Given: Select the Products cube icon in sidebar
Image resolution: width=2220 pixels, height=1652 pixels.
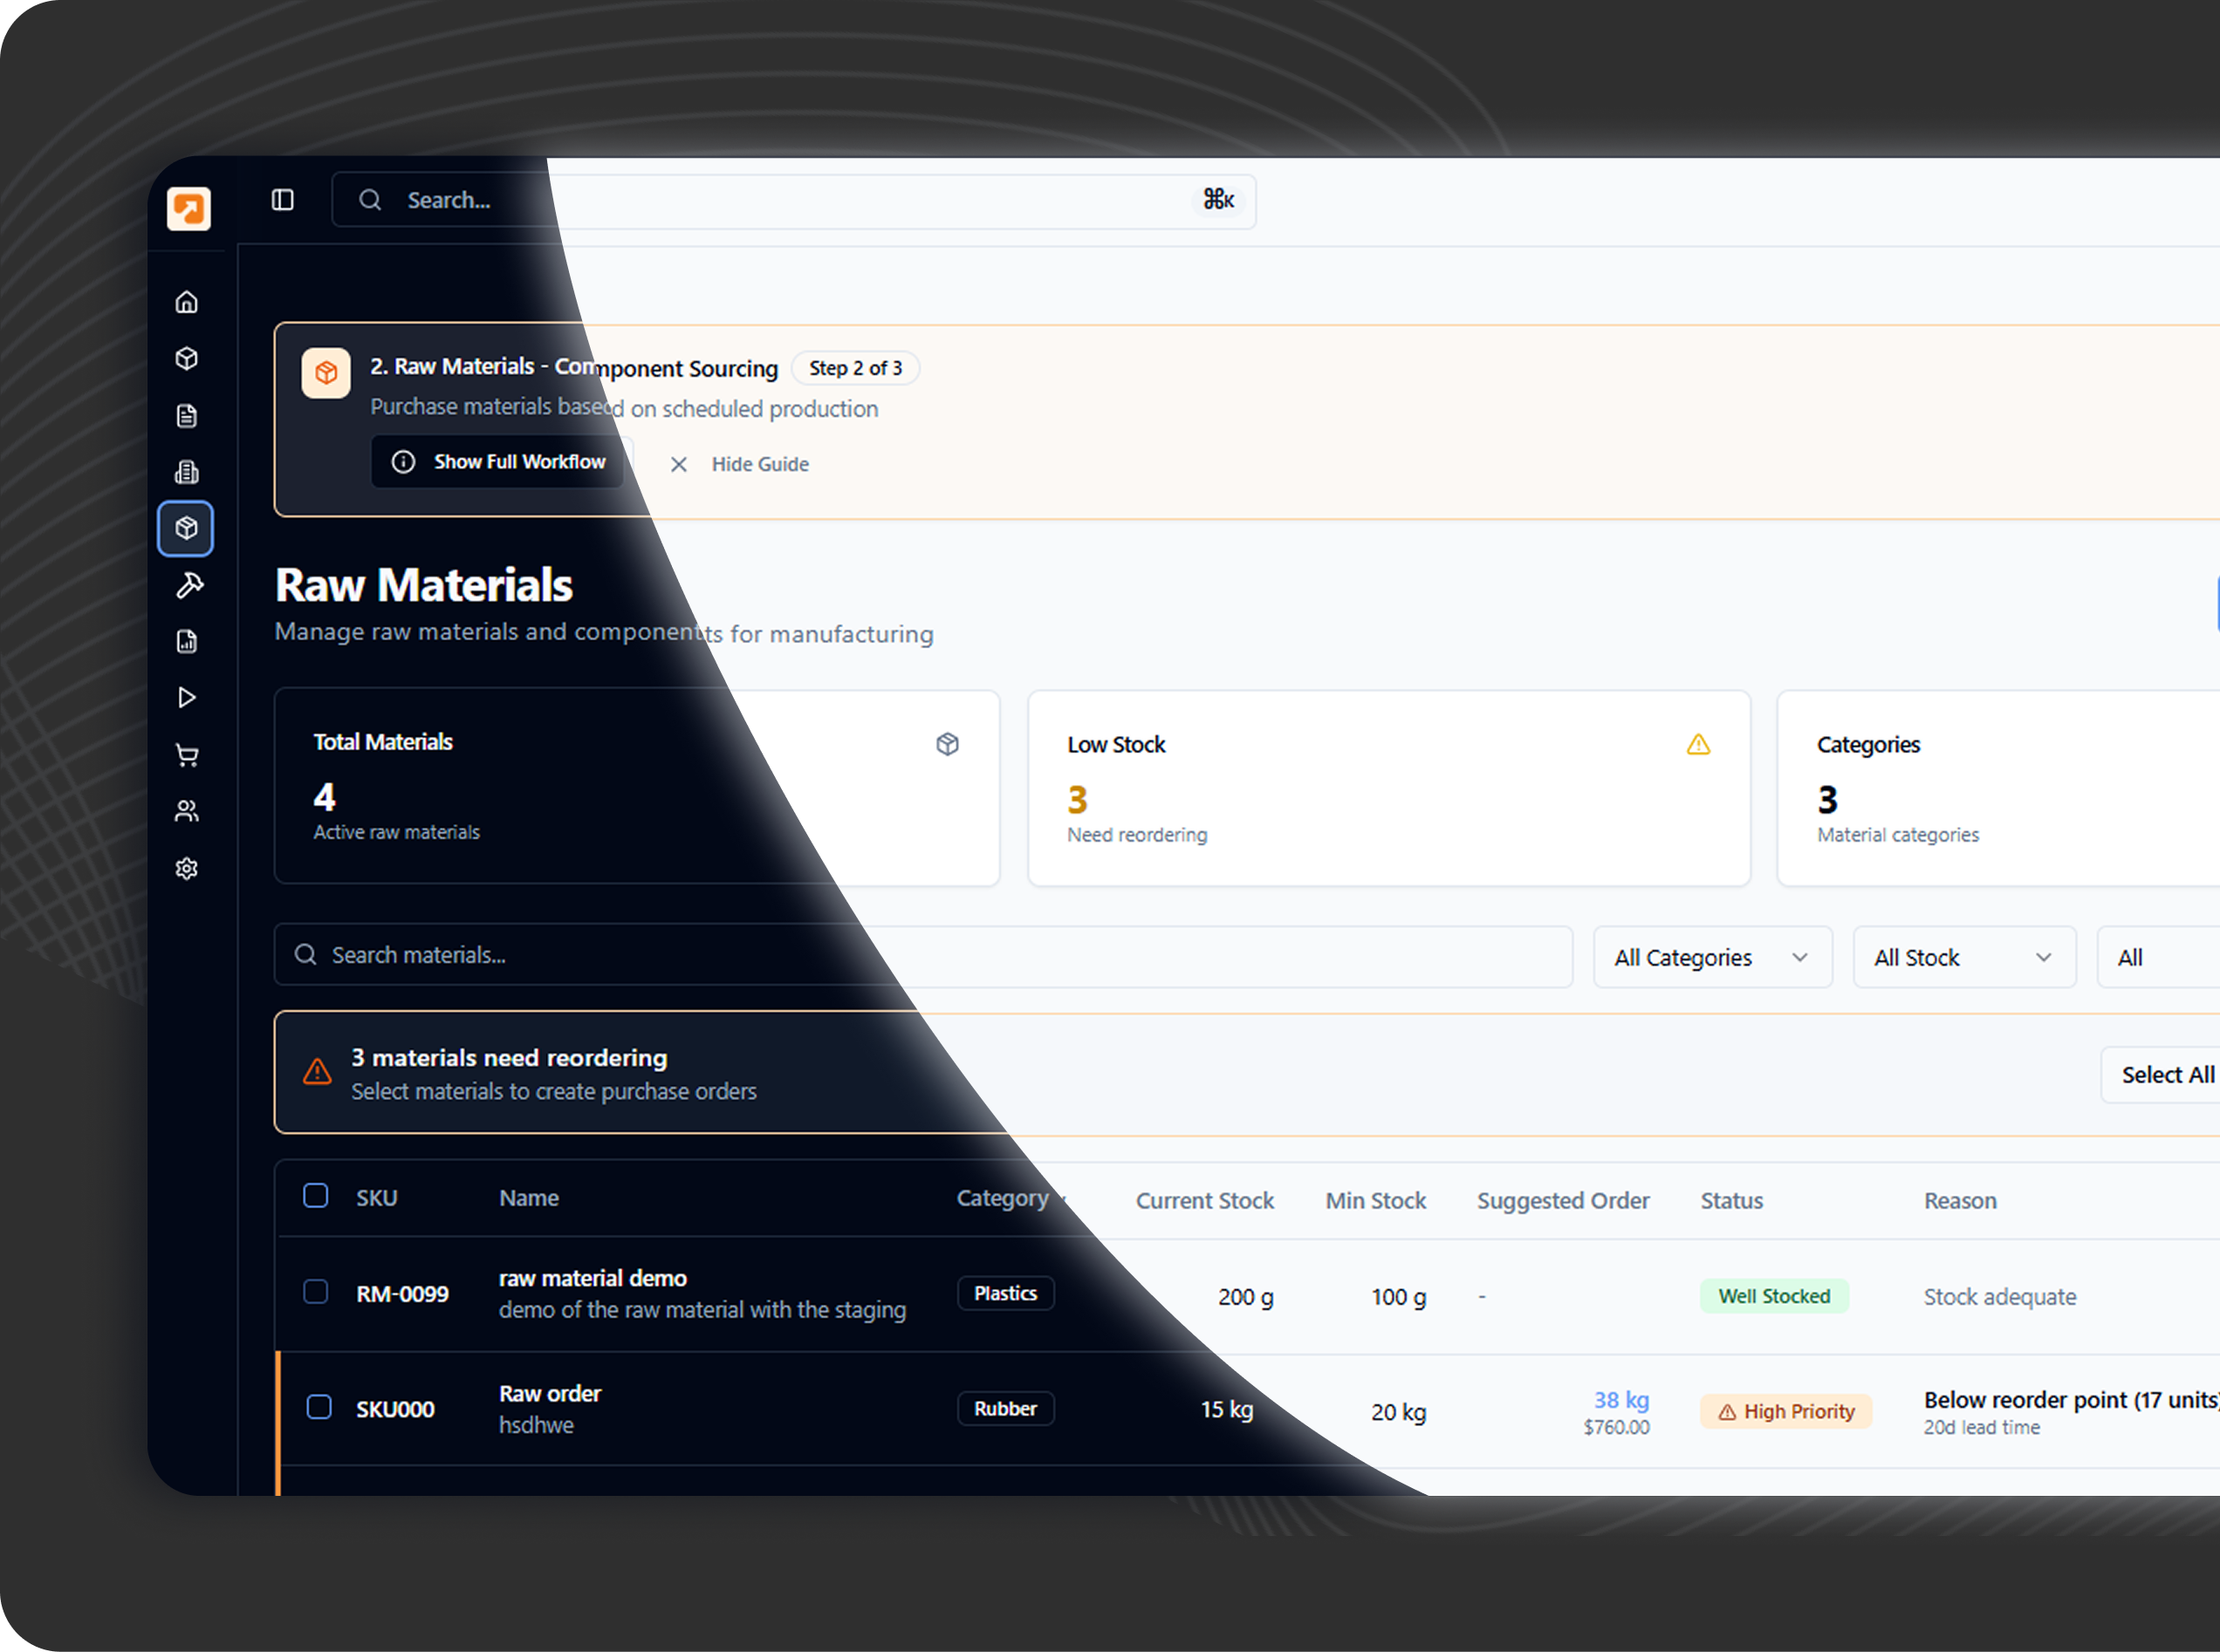Looking at the screenshot, I should pos(186,358).
